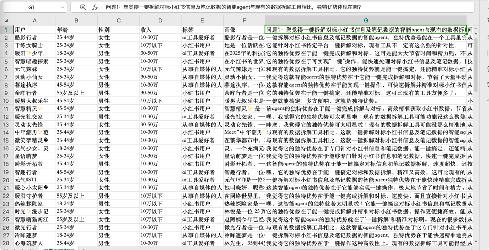Select the 画像 header cell
Screen dimensions: 489x250
pos(244,30)
